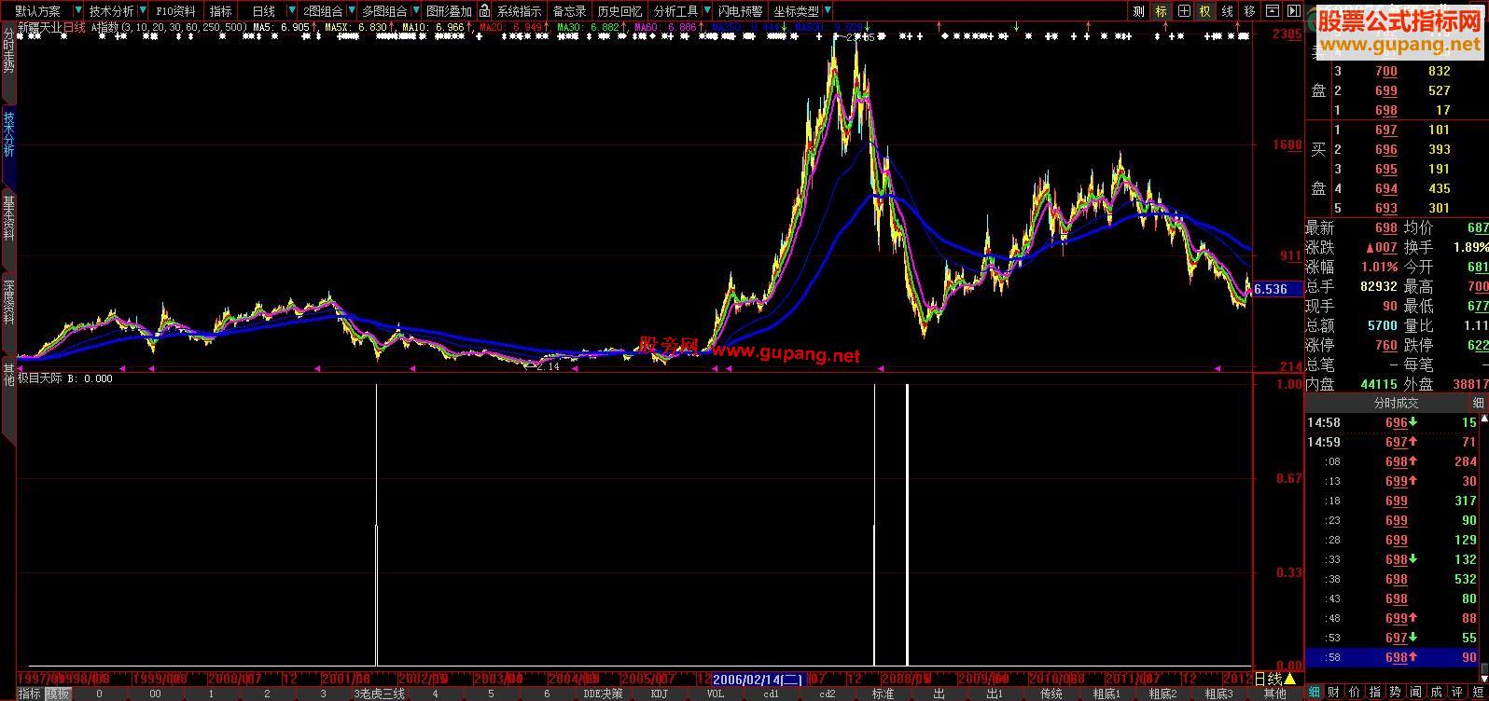Select the KDJ indicator tab
This screenshot has width=1489, height=701.
click(x=659, y=694)
